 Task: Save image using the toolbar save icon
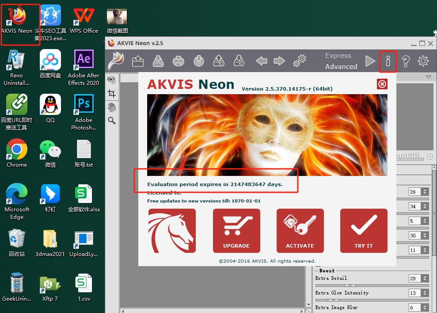(x=158, y=61)
